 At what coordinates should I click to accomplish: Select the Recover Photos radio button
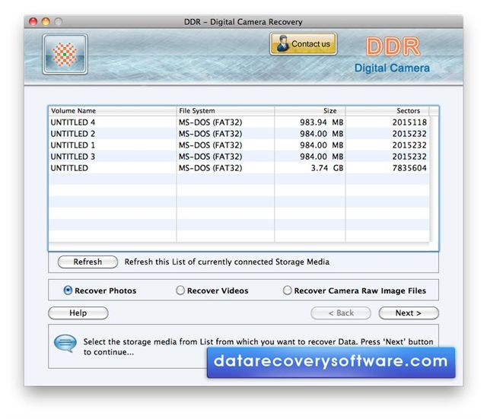pos(68,290)
